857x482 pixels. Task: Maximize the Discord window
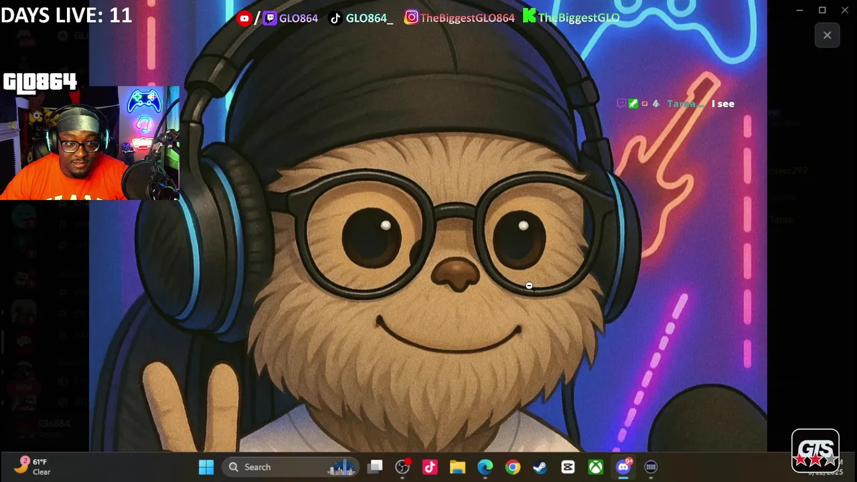coord(822,10)
